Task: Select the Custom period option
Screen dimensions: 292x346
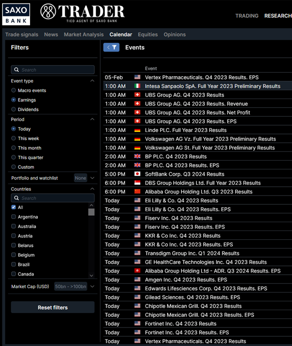Action: [x=14, y=167]
